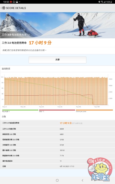Tap the 分数 section heading
This screenshot has width=115, height=184.
pyautogui.click(x=4, y=117)
